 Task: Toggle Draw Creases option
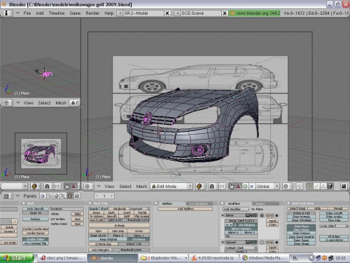pyautogui.click(x=301, y=234)
